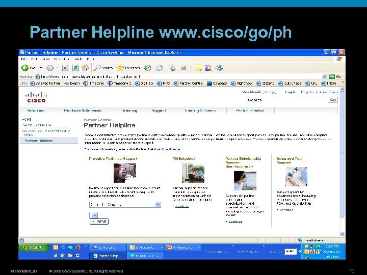Open the File menu
Screen dimensions: 367x275
point(24,59)
